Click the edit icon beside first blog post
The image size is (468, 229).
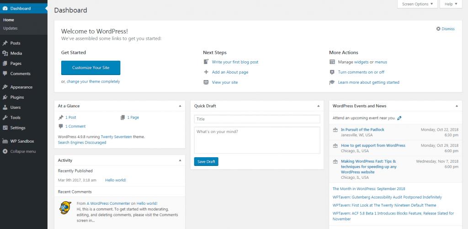coord(206,62)
